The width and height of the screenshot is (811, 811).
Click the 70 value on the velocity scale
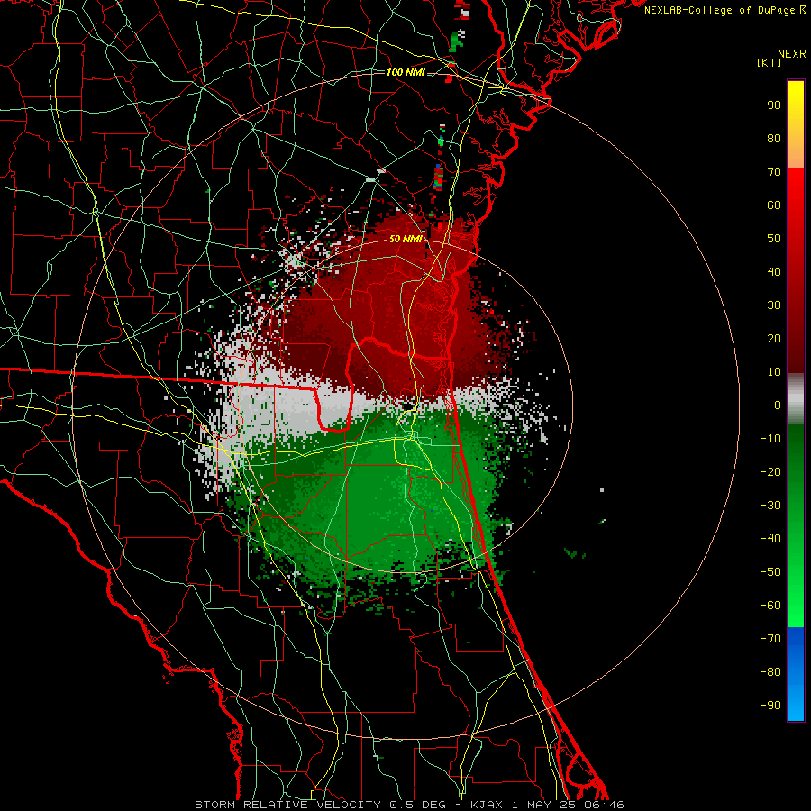[x=774, y=172]
